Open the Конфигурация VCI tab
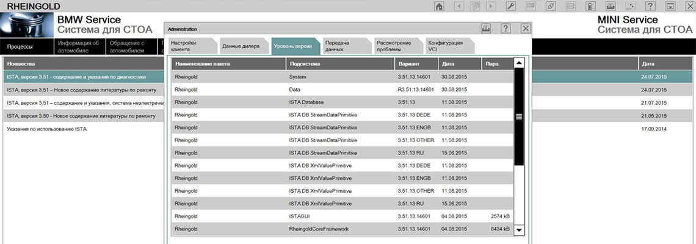The width and height of the screenshot is (696, 244). (x=450, y=46)
